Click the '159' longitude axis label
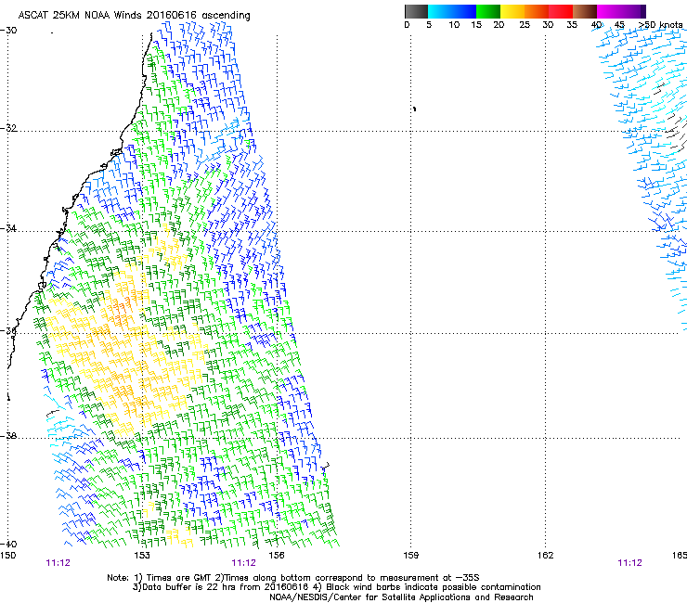This screenshot has width=687, height=603. [410, 556]
